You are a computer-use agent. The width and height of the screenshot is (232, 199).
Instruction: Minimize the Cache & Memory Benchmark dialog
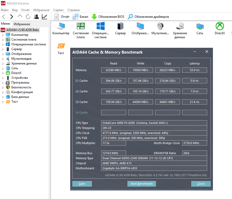tap(195, 51)
